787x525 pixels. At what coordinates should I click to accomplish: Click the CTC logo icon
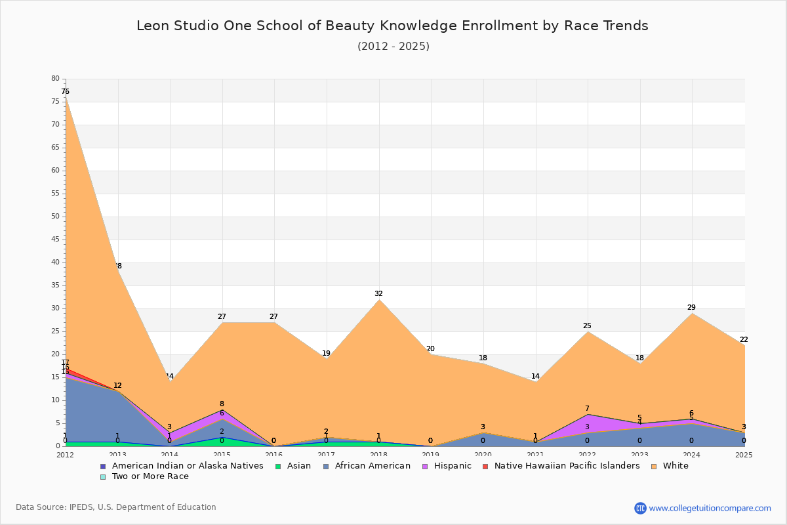point(640,508)
